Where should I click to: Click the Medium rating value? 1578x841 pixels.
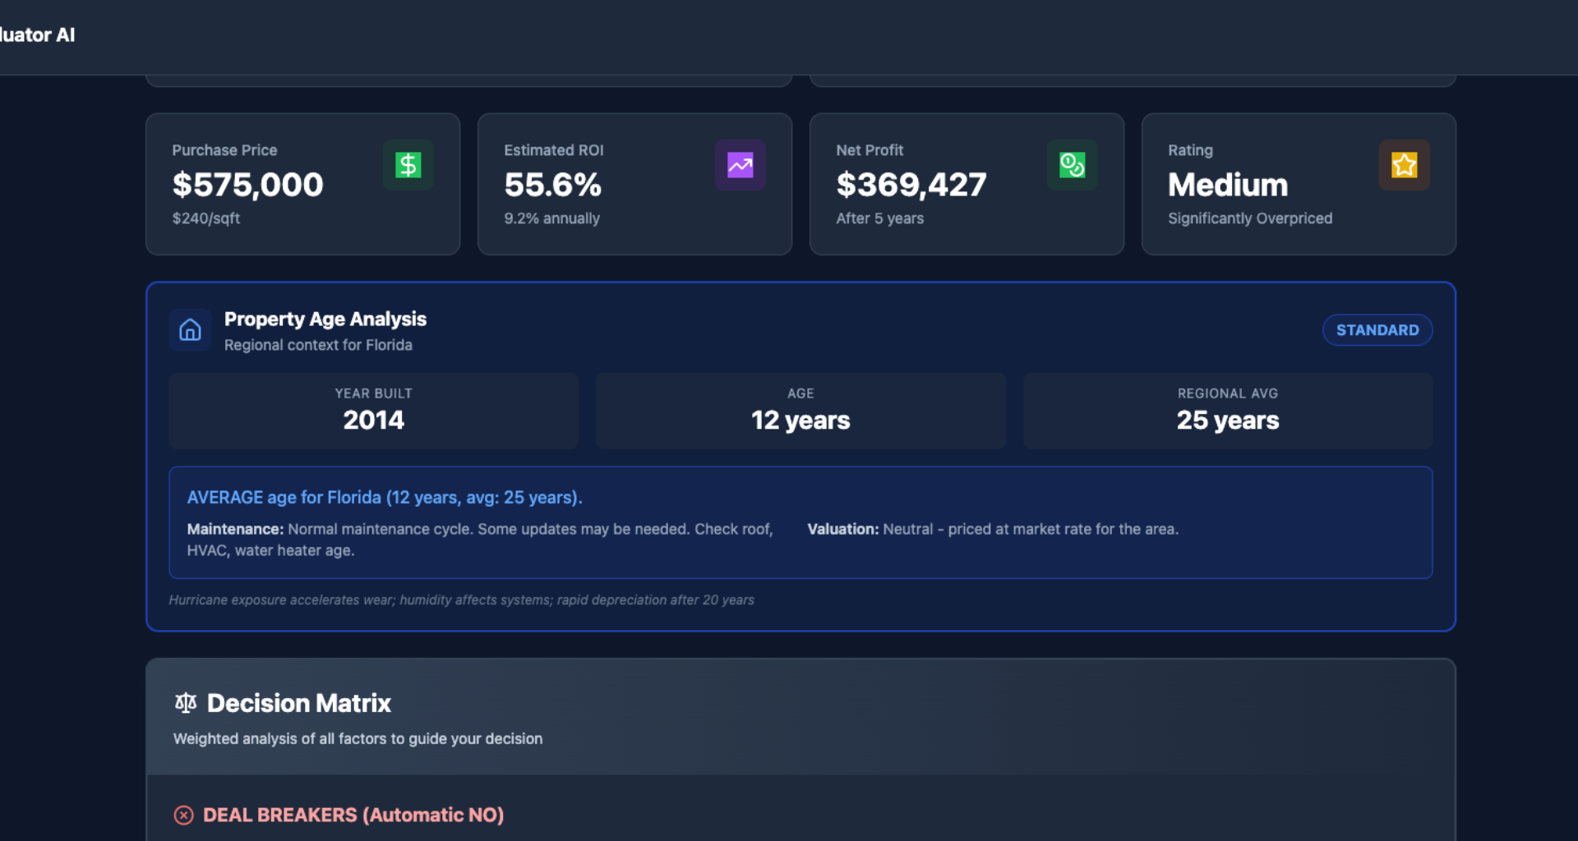[1227, 185]
